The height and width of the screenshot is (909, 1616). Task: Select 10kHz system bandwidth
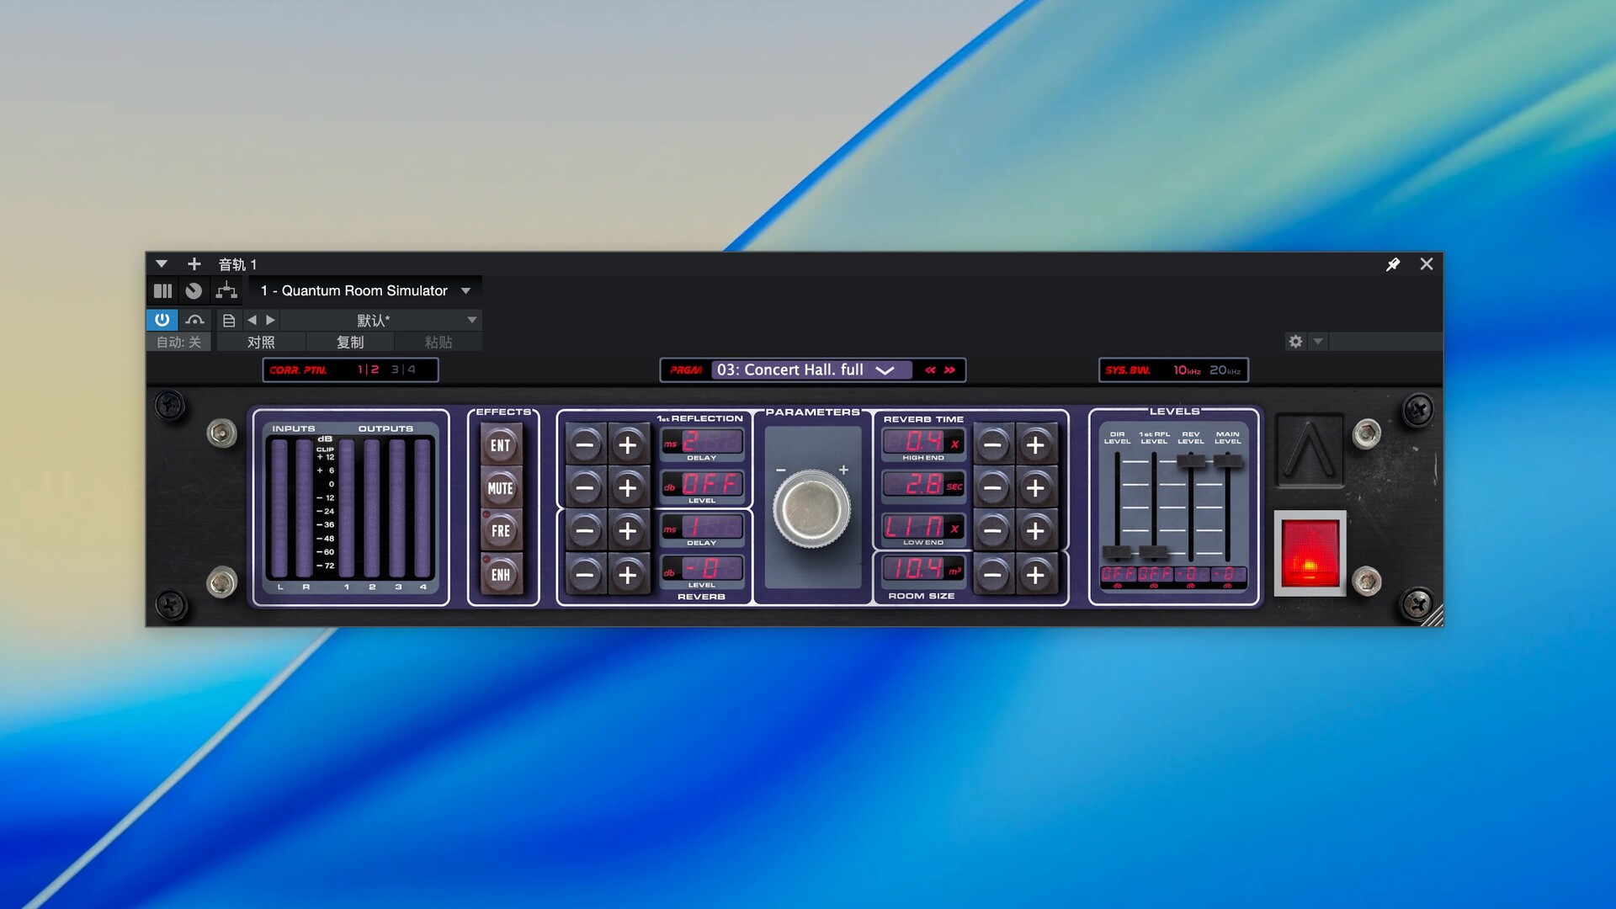click(x=1187, y=370)
